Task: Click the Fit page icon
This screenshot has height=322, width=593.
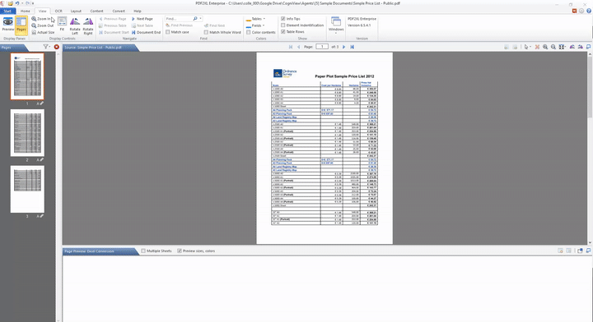Action: (62, 24)
